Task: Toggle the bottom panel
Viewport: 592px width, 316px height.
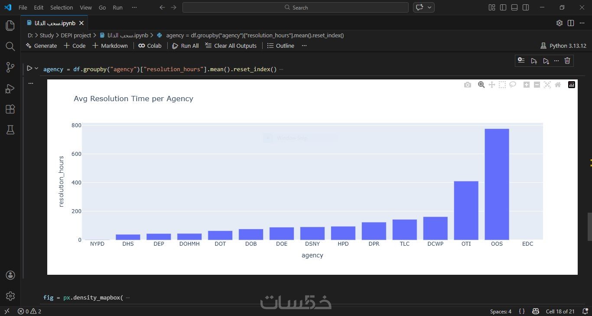Action: point(514,7)
